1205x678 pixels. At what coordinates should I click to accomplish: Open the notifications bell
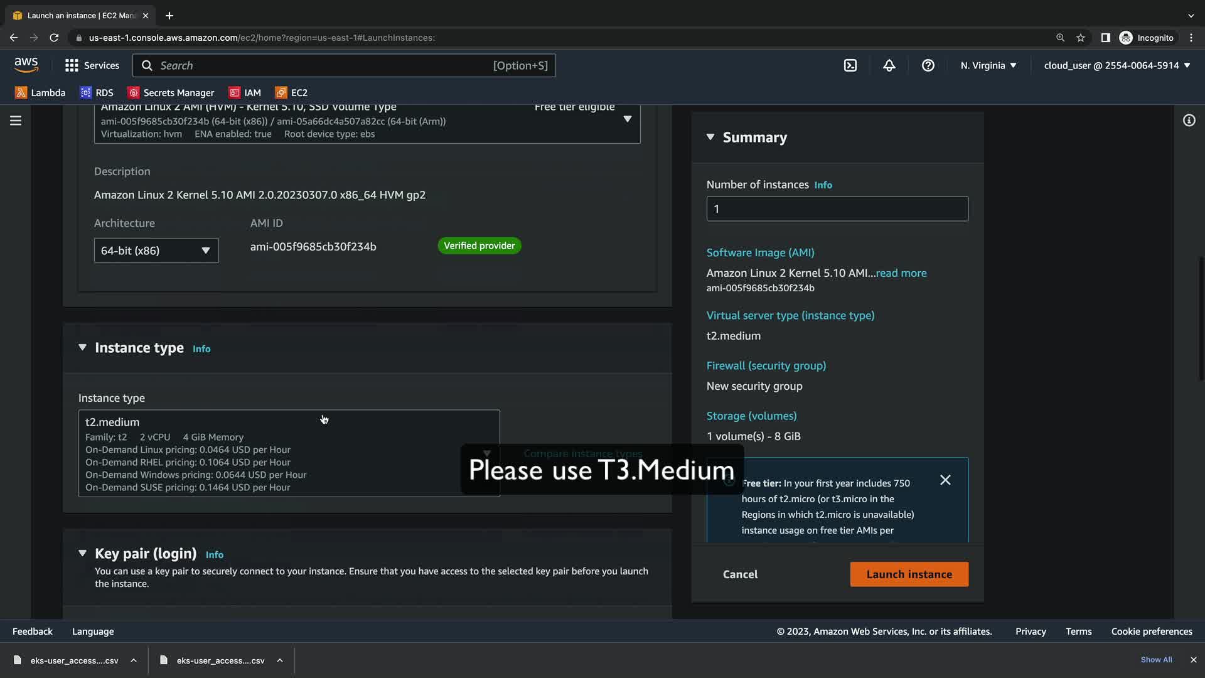click(x=889, y=65)
